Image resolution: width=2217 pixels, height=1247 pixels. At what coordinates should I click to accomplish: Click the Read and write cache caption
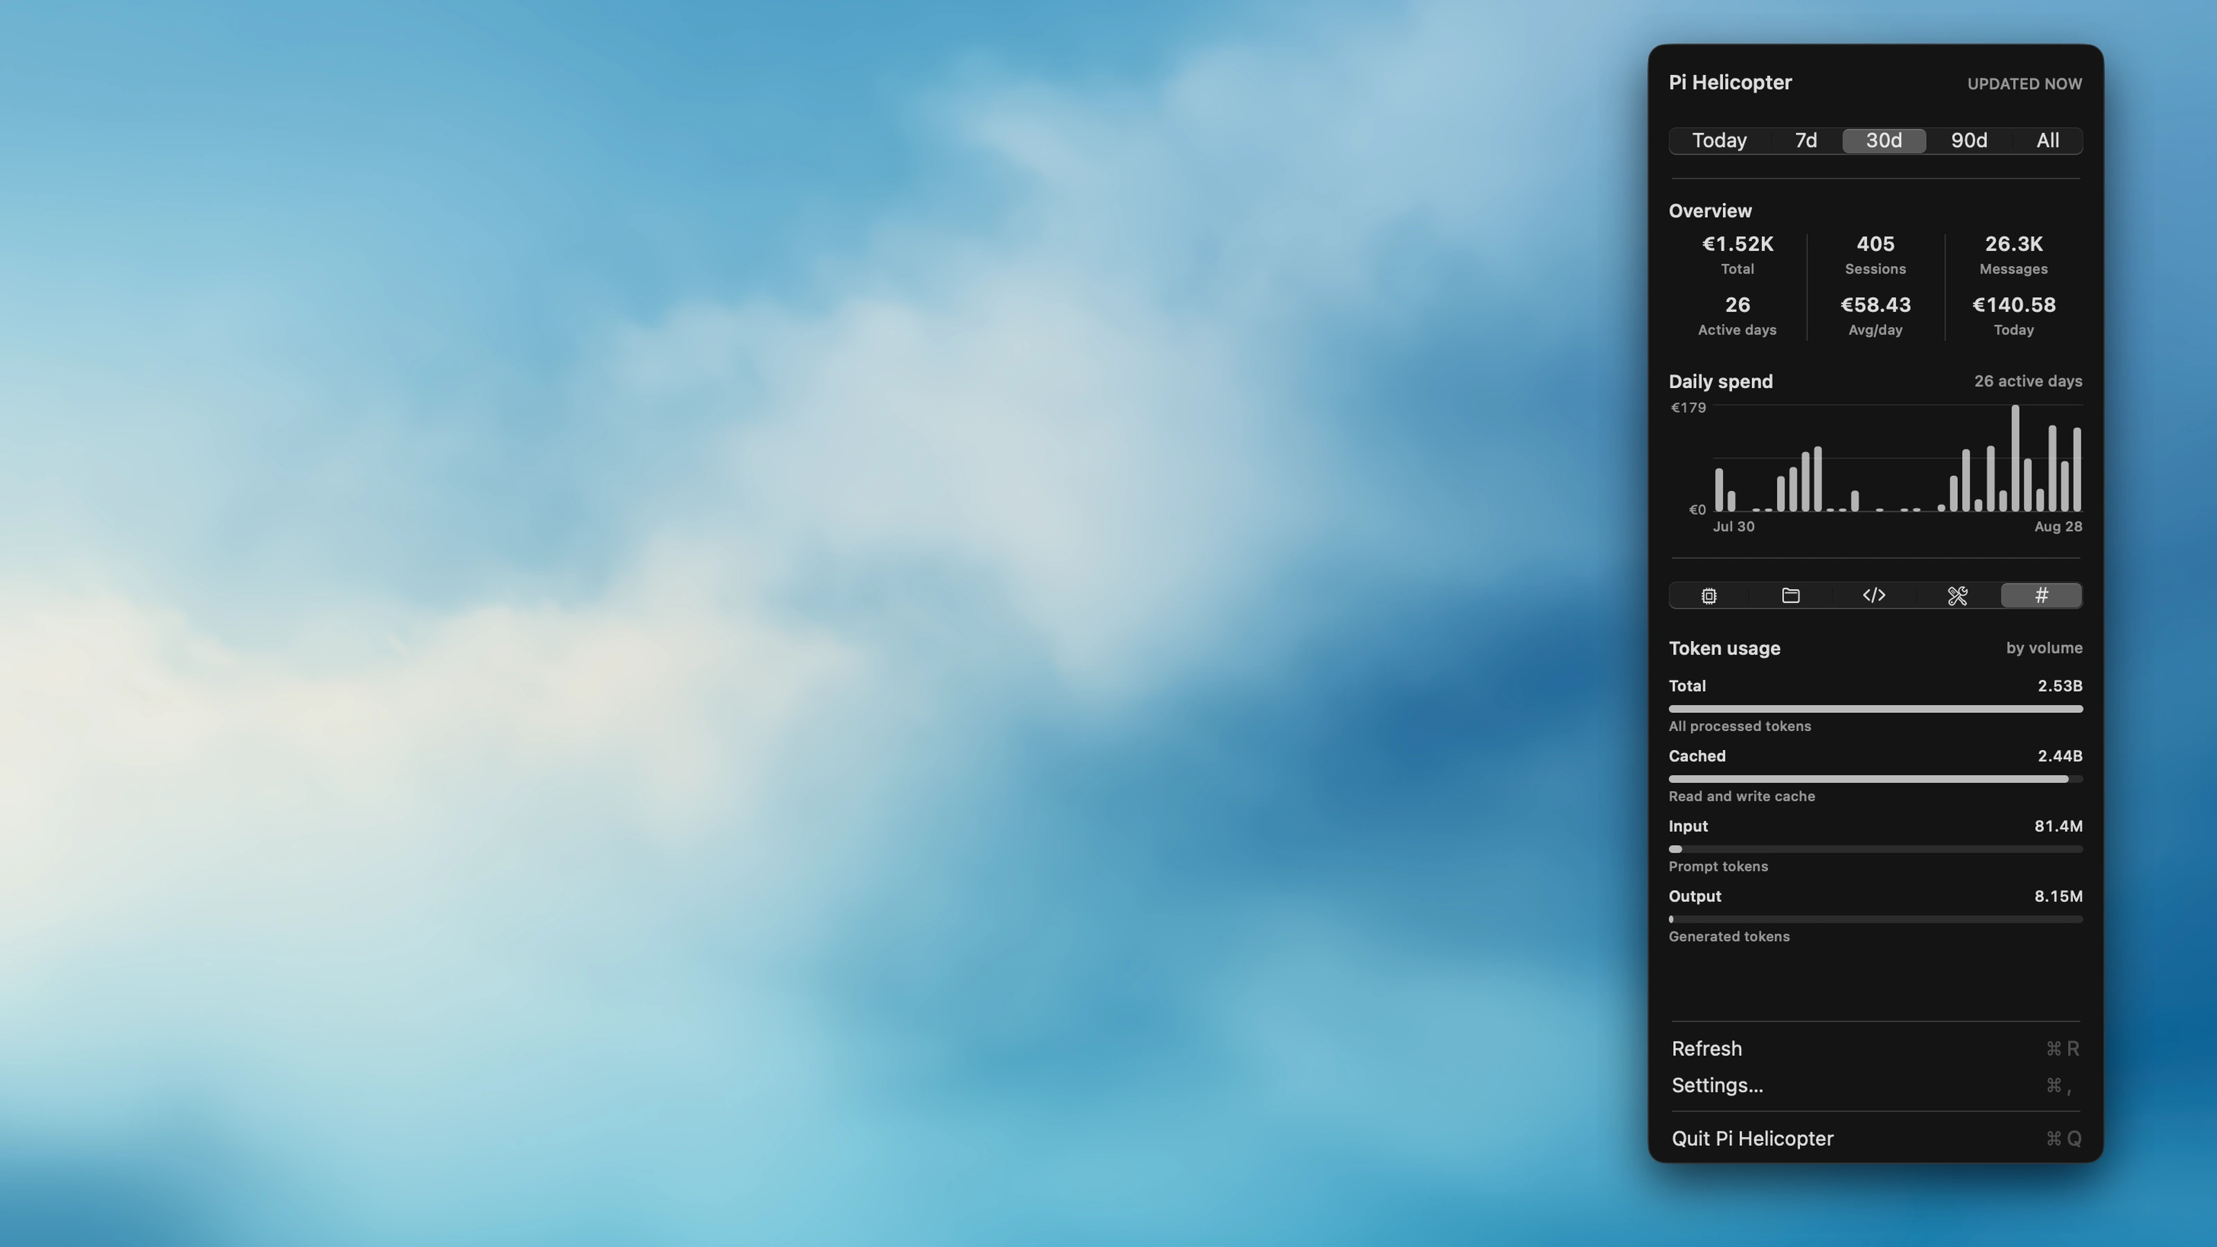(x=1742, y=797)
